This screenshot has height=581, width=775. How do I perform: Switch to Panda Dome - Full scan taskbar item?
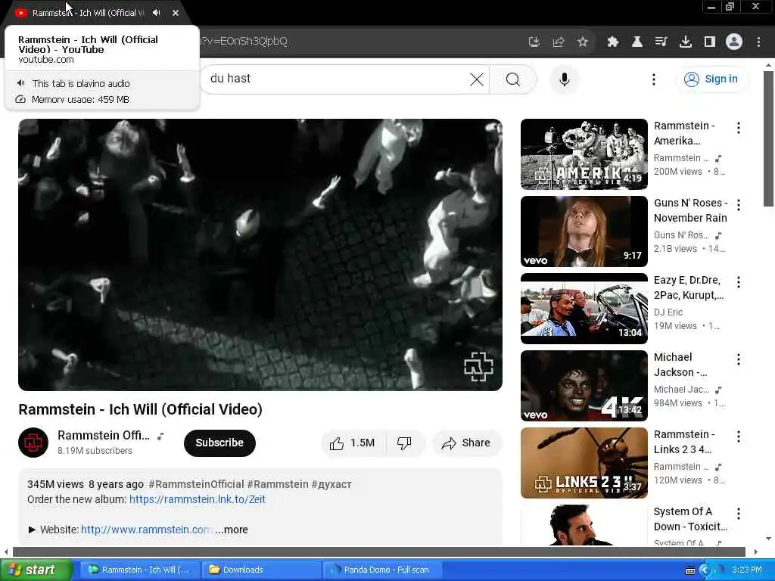[x=382, y=570]
